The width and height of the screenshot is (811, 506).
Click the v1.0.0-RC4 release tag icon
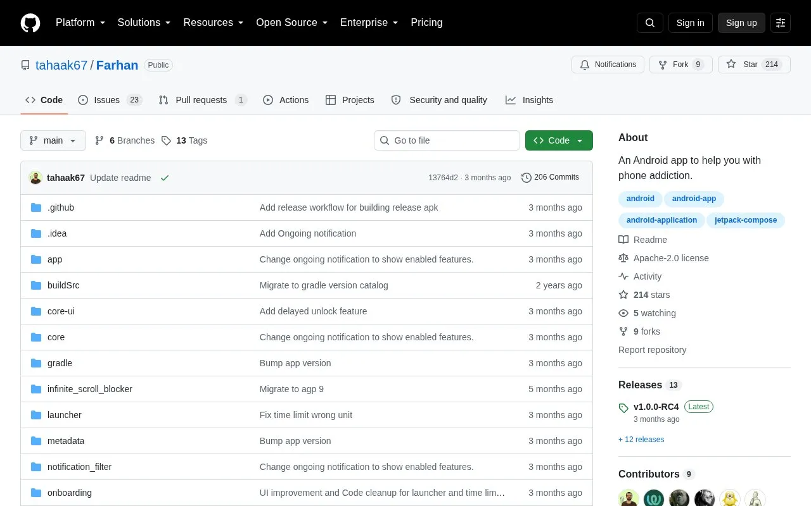pyautogui.click(x=623, y=408)
